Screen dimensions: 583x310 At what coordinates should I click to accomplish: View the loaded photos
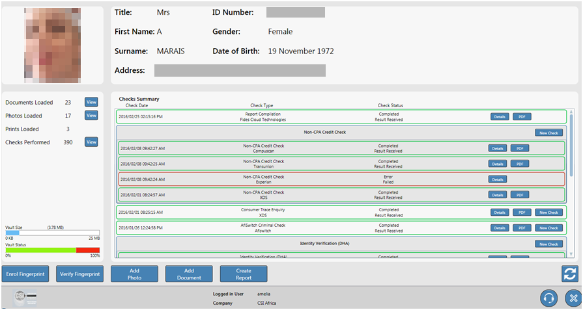click(x=91, y=115)
